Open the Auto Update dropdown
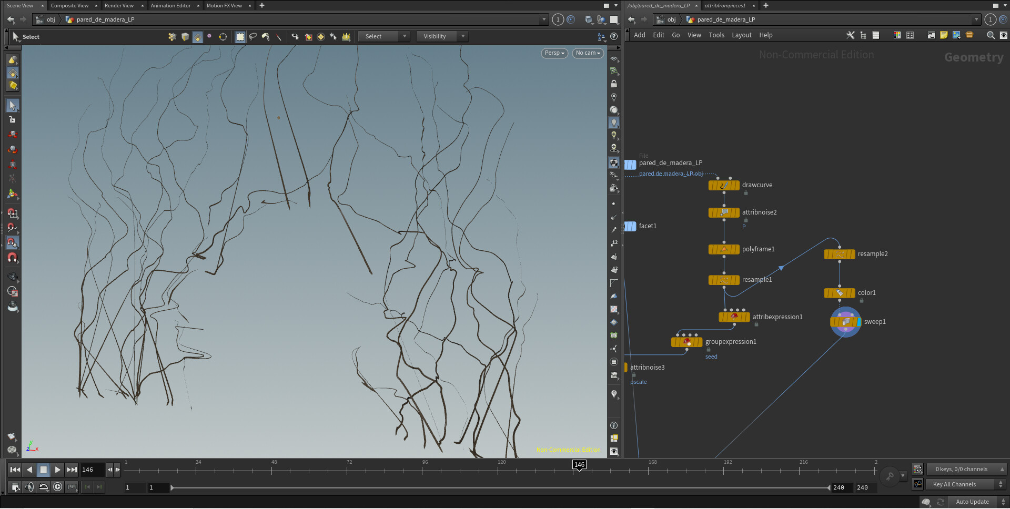Viewport: 1010px width, 509px height. [977, 502]
